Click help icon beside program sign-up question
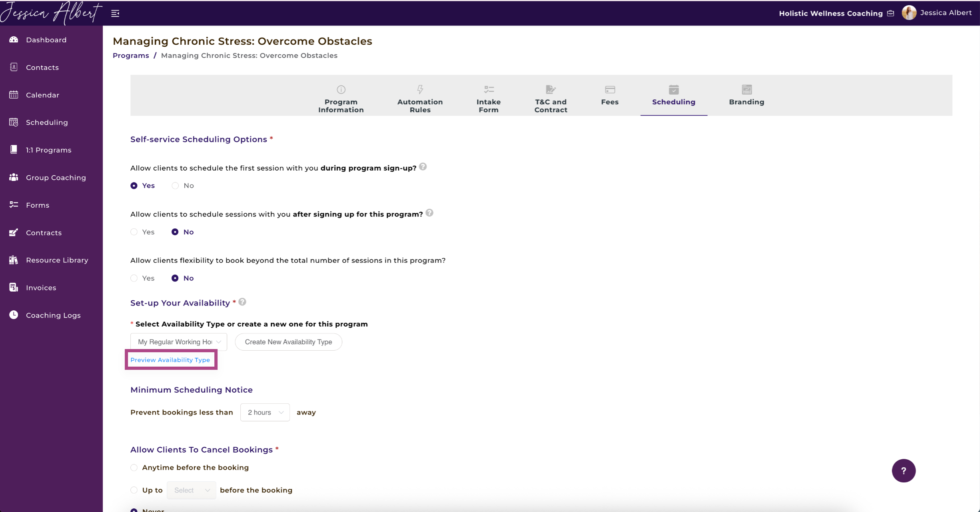Image resolution: width=980 pixels, height=512 pixels. (423, 167)
